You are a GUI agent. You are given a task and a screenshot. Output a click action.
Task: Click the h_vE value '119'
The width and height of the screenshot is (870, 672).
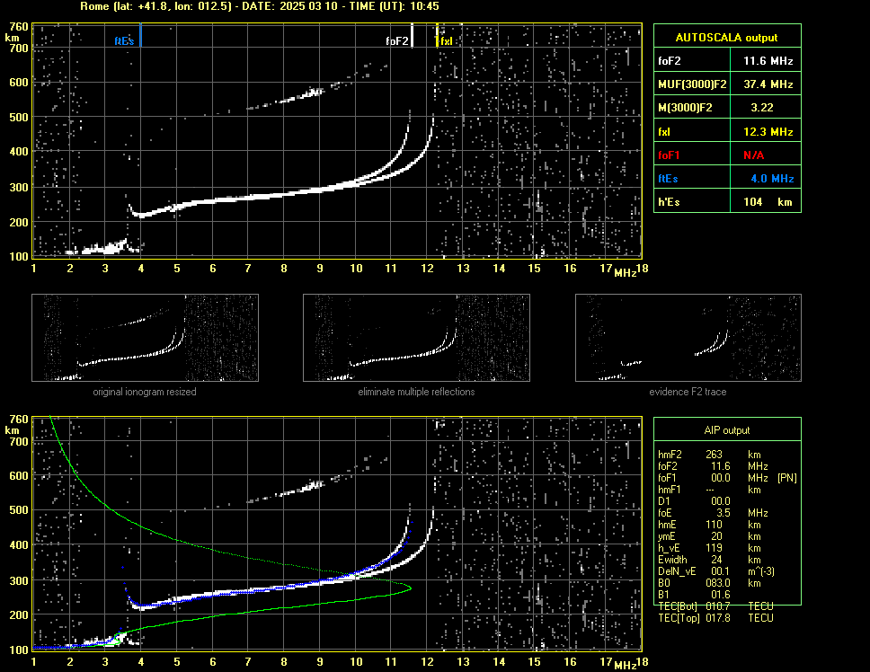click(715, 548)
